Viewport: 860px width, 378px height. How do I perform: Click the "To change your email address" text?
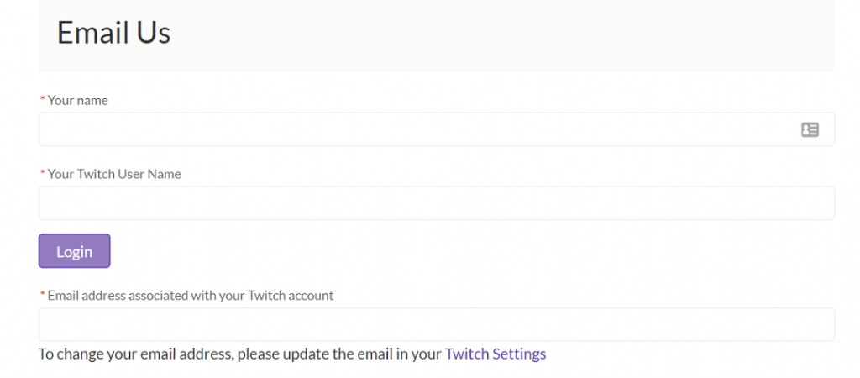[134, 354]
